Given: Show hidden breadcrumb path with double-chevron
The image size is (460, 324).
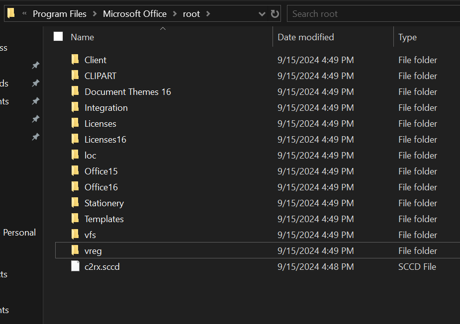Looking at the screenshot, I should pyautogui.click(x=25, y=13).
